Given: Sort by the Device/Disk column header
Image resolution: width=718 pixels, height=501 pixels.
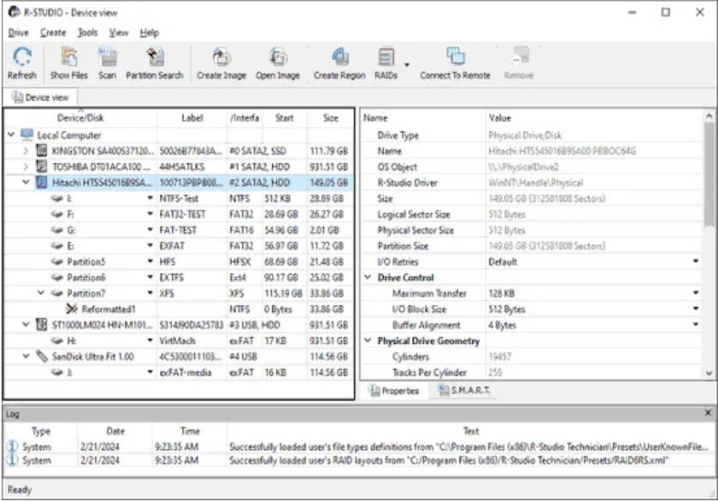Looking at the screenshot, I should (81, 118).
